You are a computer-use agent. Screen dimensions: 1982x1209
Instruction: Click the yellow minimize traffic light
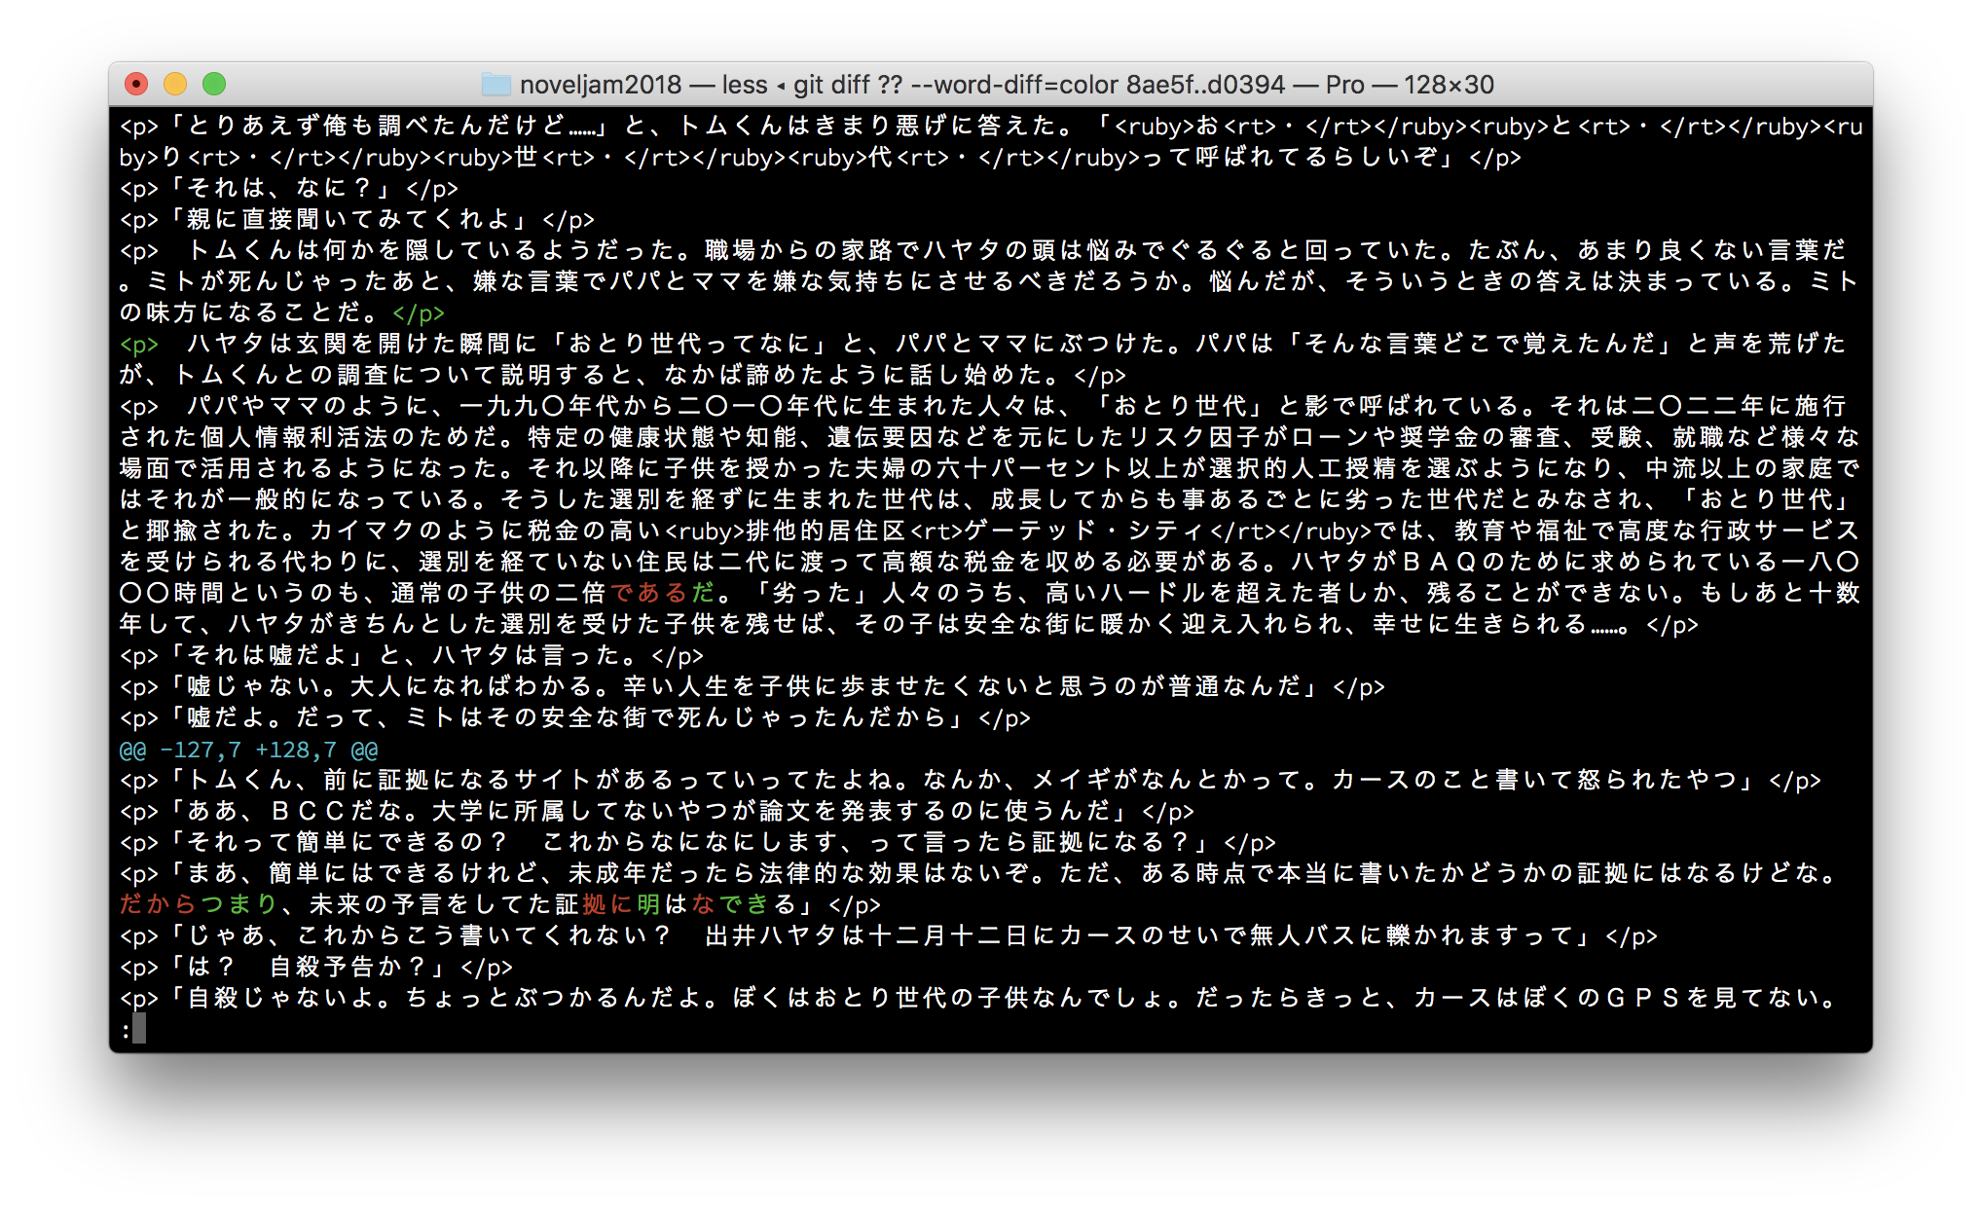pyautogui.click(x=174, y=85)
